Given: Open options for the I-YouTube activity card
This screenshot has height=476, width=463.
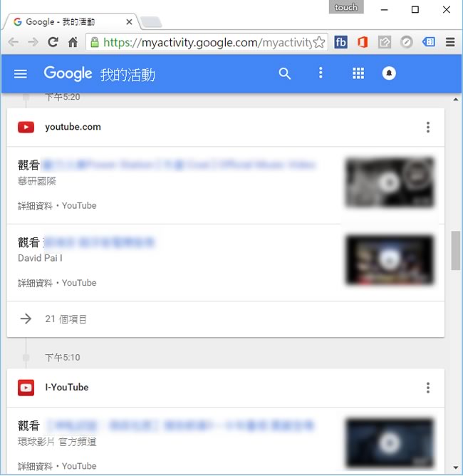Looking at the screenshot, I should (428, 388).
